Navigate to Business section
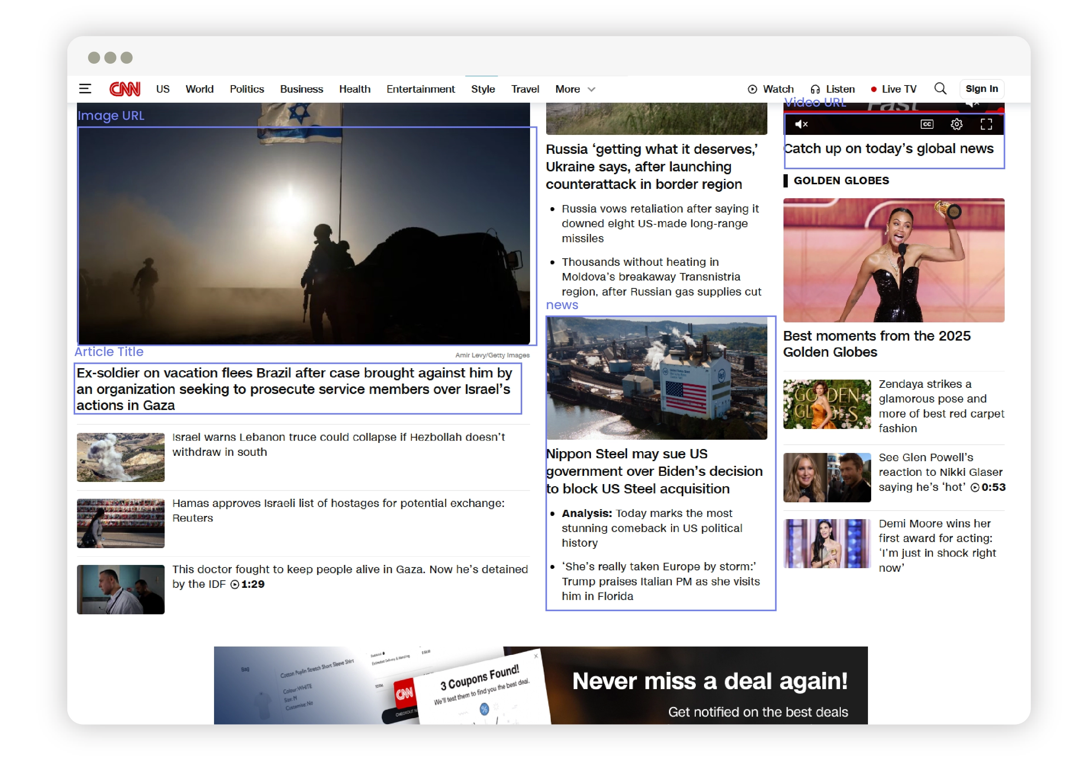Screen dimensions: 1087x761 (301, 89)
